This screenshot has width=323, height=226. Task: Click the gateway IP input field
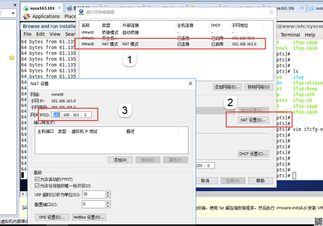coord(71,115)
